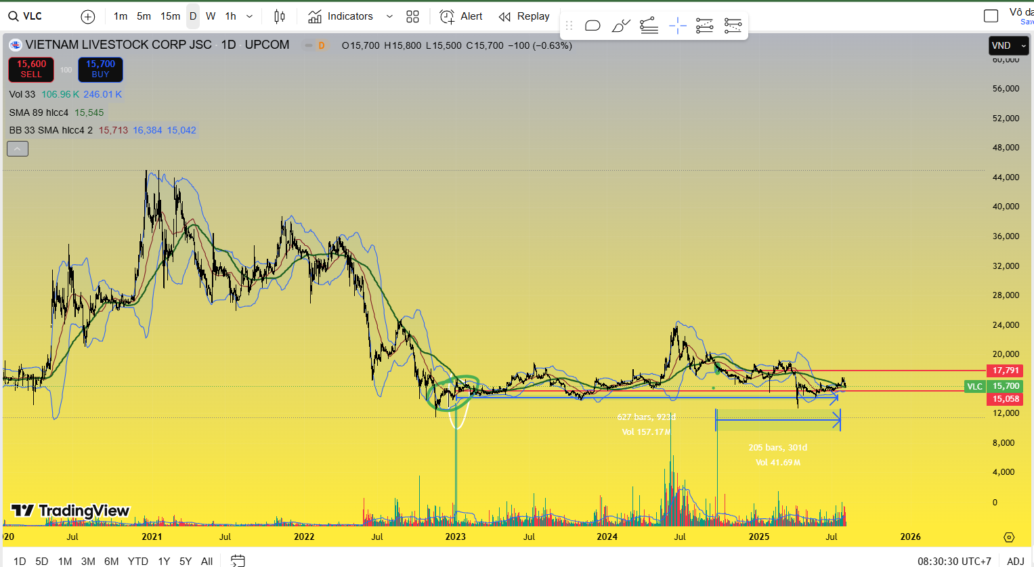Select the D daily timeframe
Viewport: 1034px width, 567px height.
[x=193, y=16]
